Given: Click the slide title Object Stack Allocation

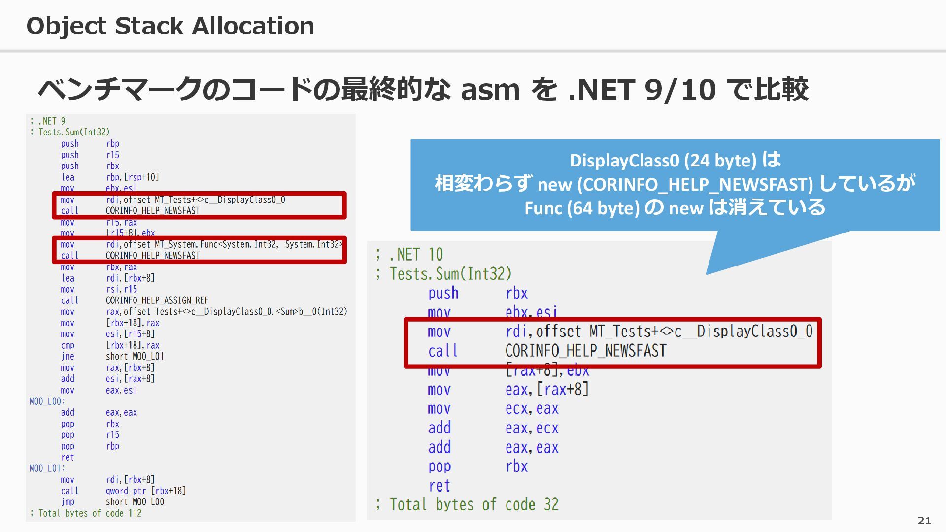Looking at the screenshot, I should (x=170, y=26).
